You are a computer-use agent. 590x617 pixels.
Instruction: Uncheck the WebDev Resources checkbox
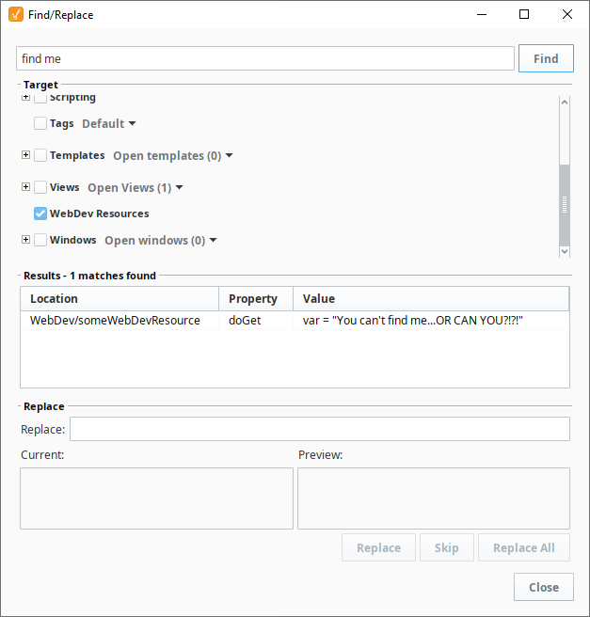[40, 214]
